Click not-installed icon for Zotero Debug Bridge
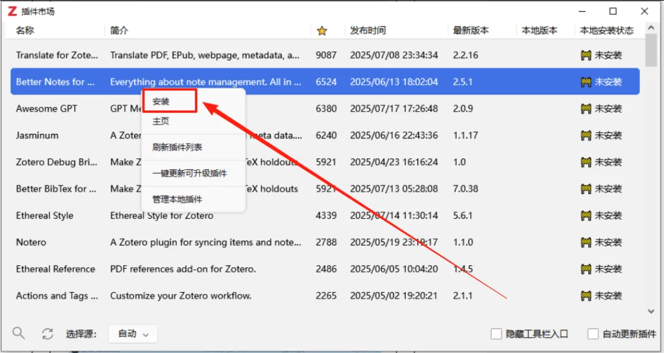 click(x=586, y=162)
